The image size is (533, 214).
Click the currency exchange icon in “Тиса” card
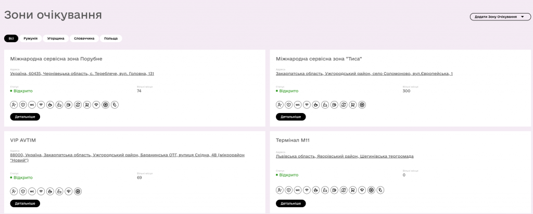[x=344, y=105]
